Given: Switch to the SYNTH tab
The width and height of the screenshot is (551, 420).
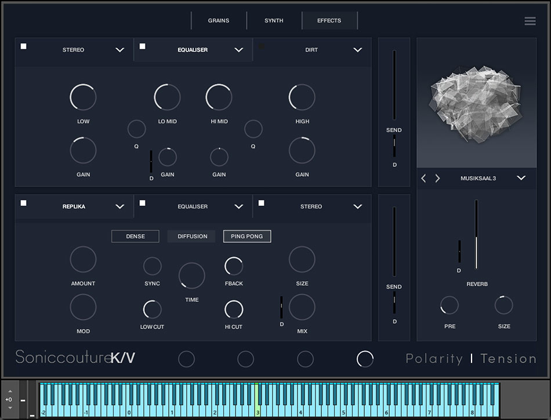Looking at the screenshot, I should (x=274, y=21).
